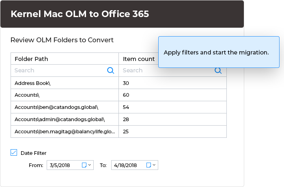Click item count 28 cell
Image resolution: width=284 pixels, height=187 pixels.
pyautogui.click(x=172, y=119)
